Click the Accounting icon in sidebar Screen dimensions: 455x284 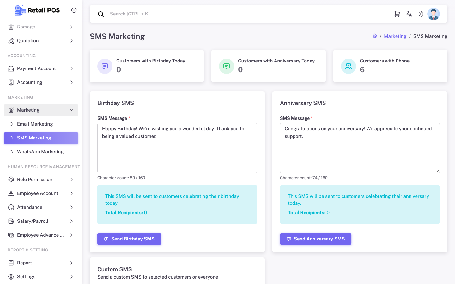[11, 82]
